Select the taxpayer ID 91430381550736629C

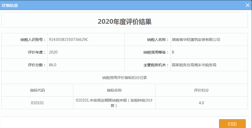(x=68, y=40)
